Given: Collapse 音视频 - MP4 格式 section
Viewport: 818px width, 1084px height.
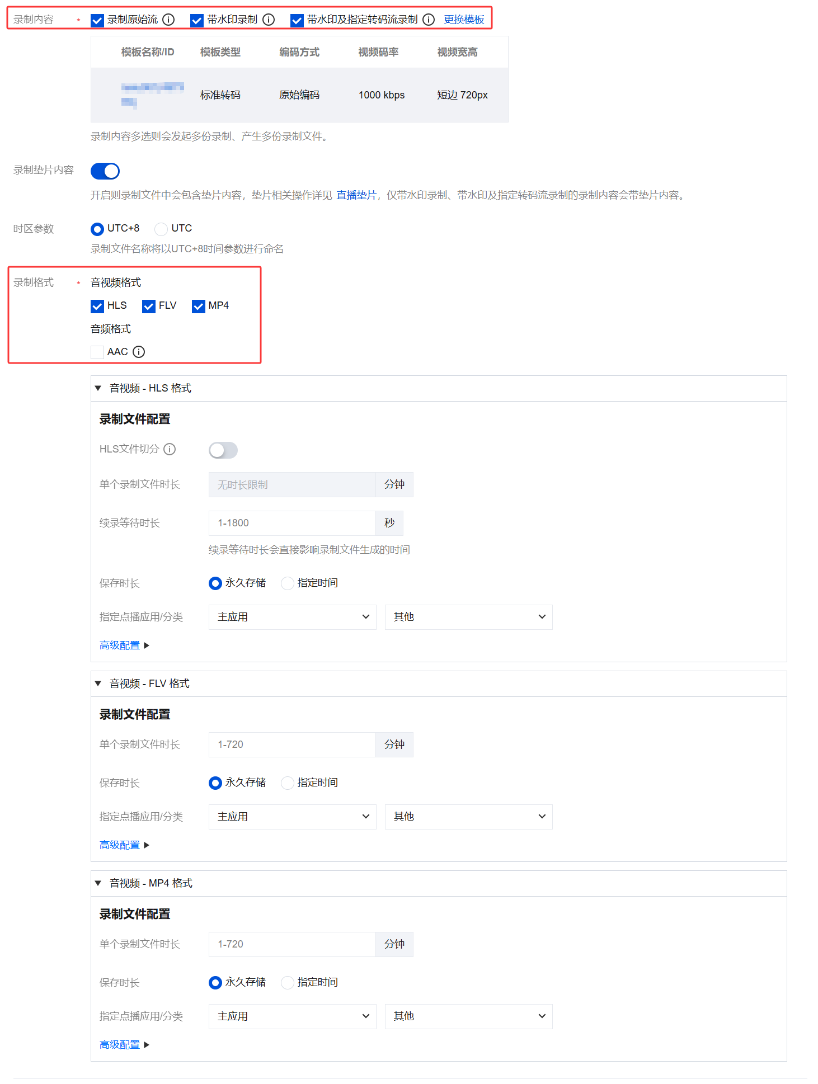Looking at the screenshot, I should click(x=98, y=883).
